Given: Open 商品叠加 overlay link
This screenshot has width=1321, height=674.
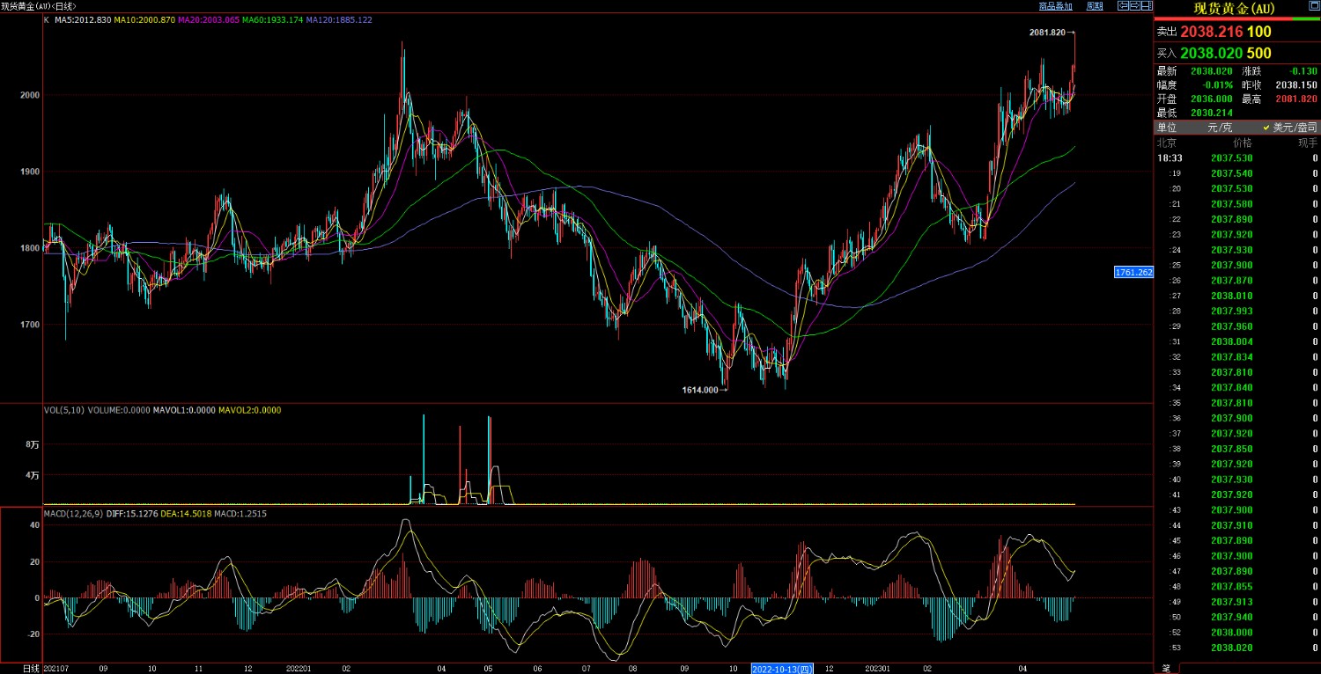Looking at the screenshot, I should pyautogui.click(x=1055, y=6).
